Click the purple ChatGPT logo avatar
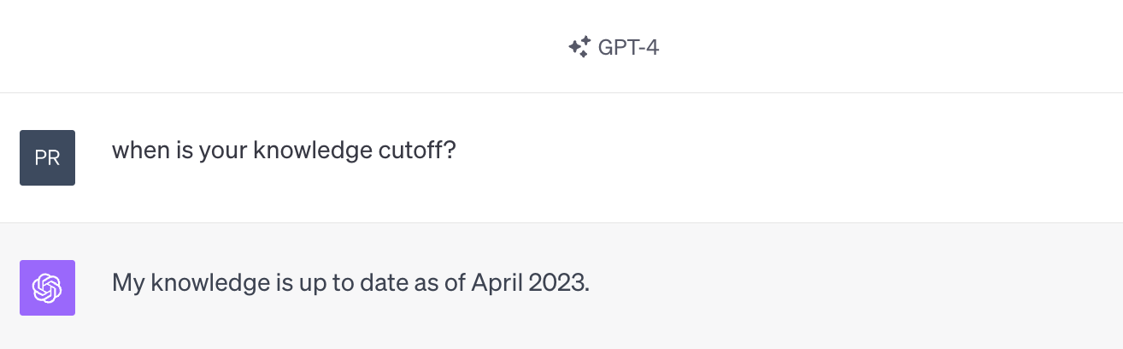Image resolution: width=1123 pixels, height=349 pixels. point(47,287)
